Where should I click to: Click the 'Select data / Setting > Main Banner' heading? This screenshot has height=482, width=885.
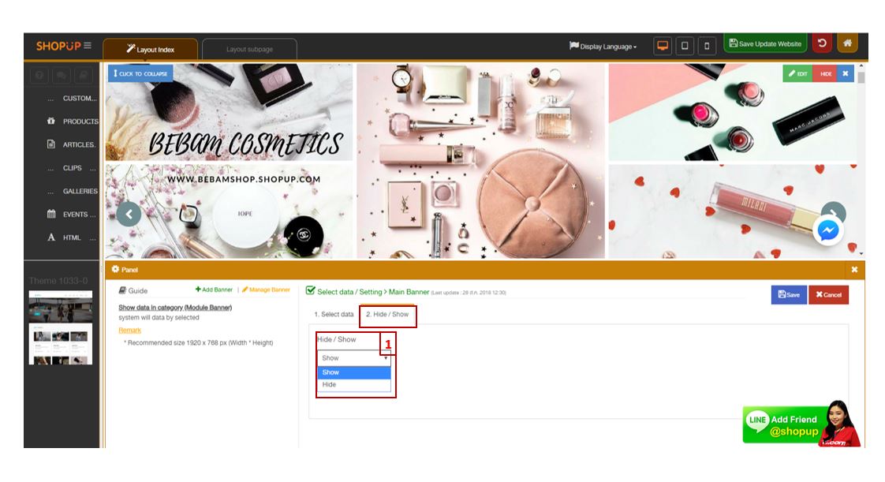pos(373,292)
